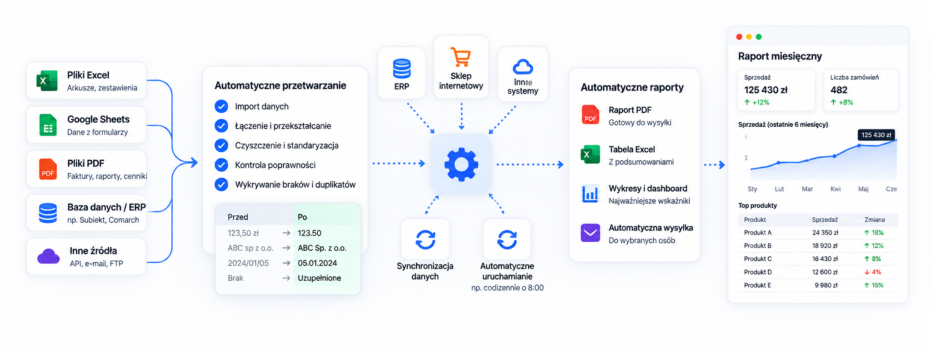Toggle the Czyszczenie i standaryzacja checkmark
This screenshot has height=349, width=931.
point(221,145)
